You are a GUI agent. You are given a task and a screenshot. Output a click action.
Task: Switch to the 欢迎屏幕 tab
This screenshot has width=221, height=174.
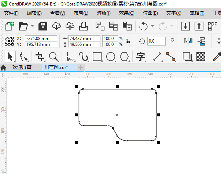click(x=22, y=67)
